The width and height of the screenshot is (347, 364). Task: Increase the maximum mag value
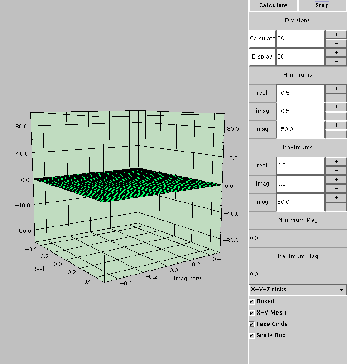point(336,198)
